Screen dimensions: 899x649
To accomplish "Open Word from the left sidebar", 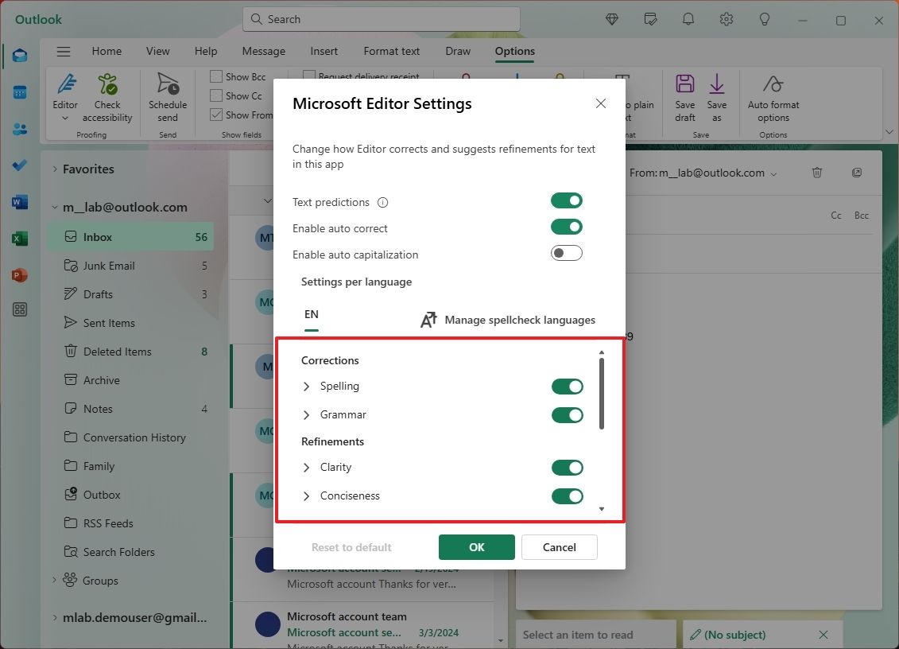I will pyautogui.click(x=19, y=202).
